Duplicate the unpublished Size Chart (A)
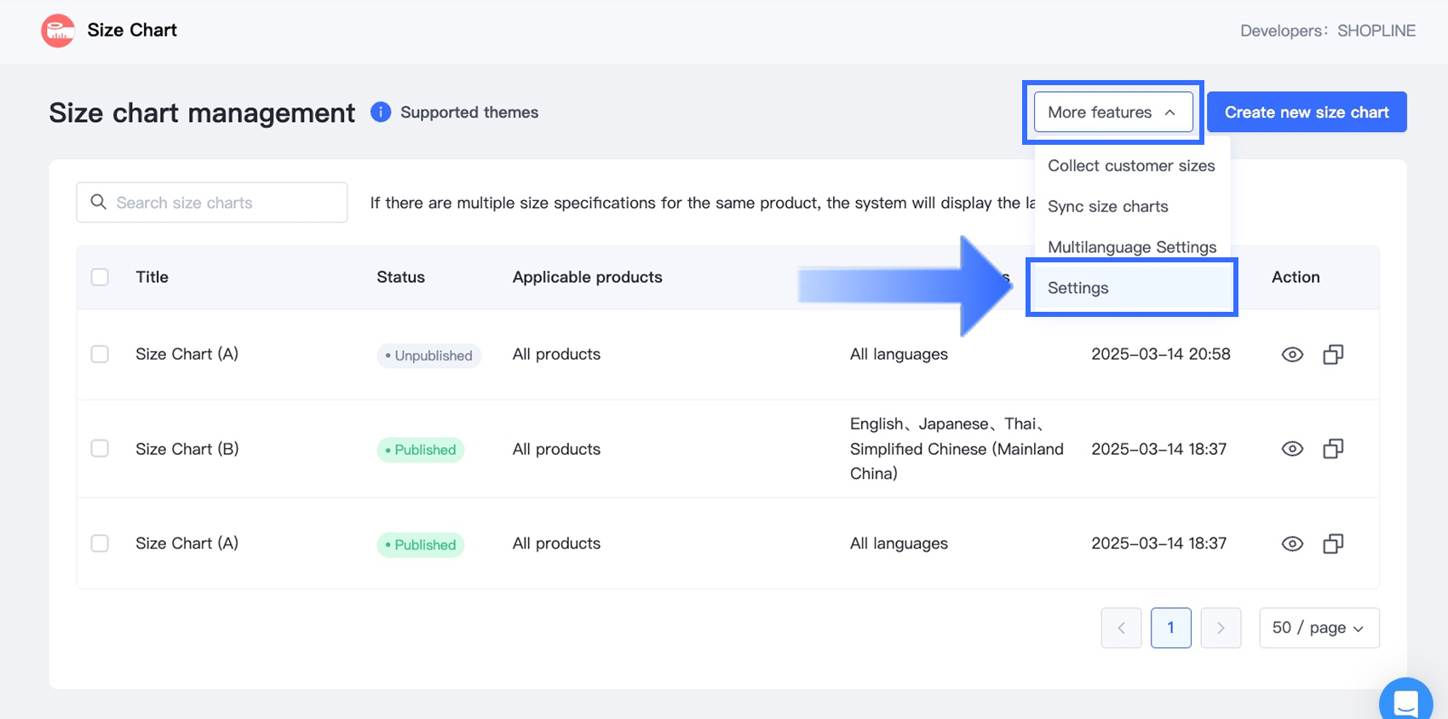Image resolution: width=1448 pixels, height=719 pixels. pos(1333,354)
